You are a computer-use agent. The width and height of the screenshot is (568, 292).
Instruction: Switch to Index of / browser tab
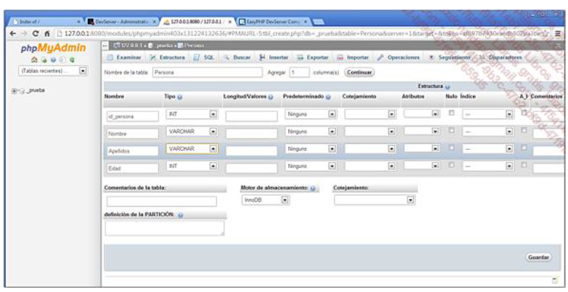point(47,22)
